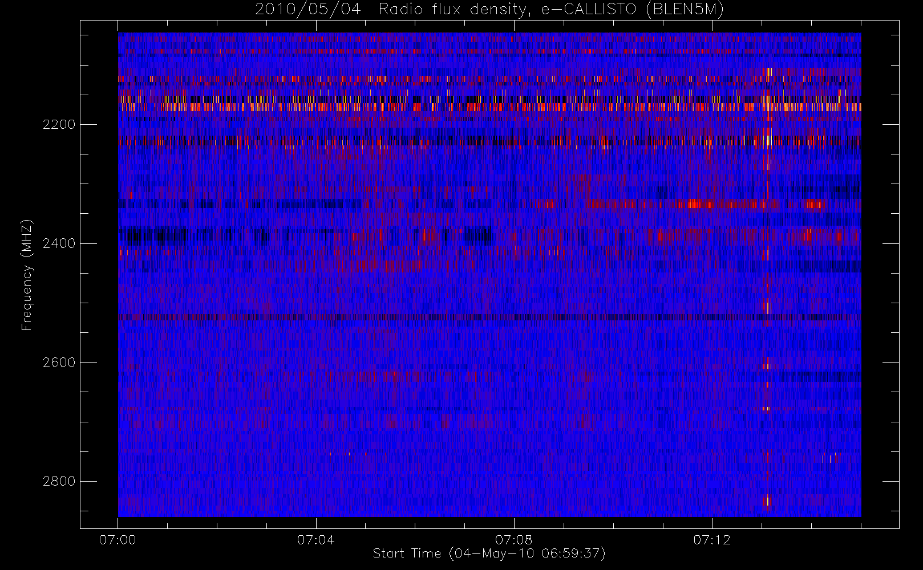Click the 07:00 time tick label

(118, 540)
